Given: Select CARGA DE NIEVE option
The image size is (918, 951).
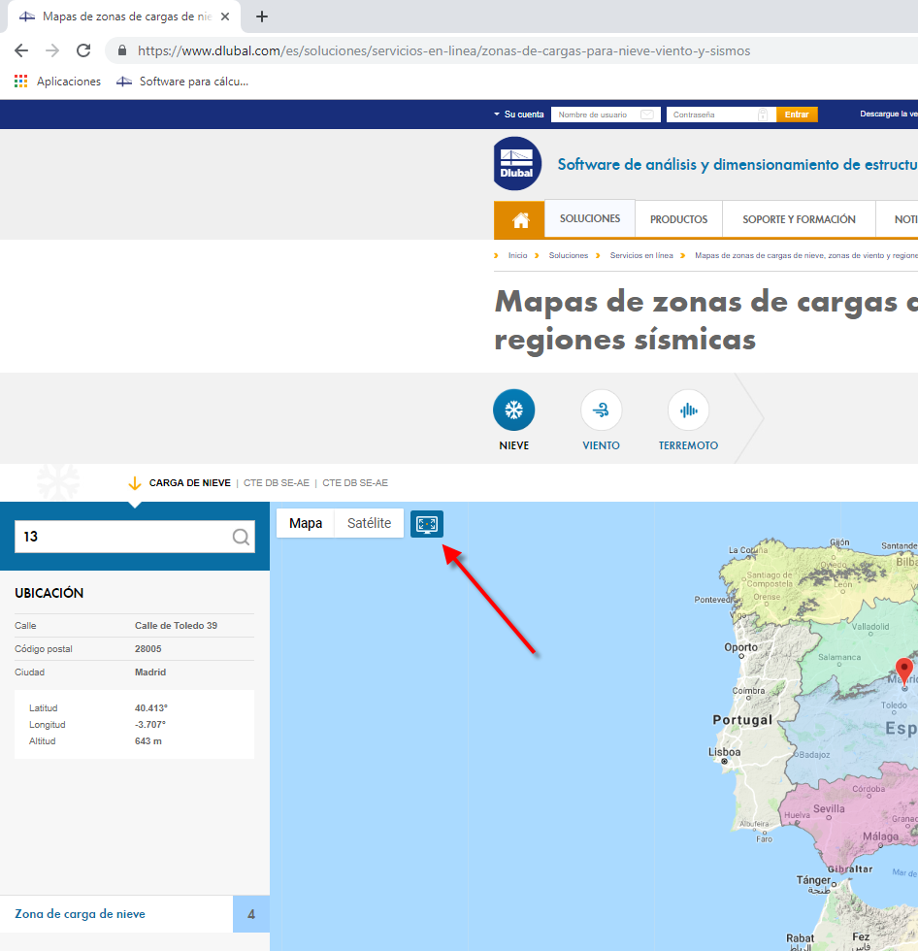Looking at the screenshot, I should [190, 483].
